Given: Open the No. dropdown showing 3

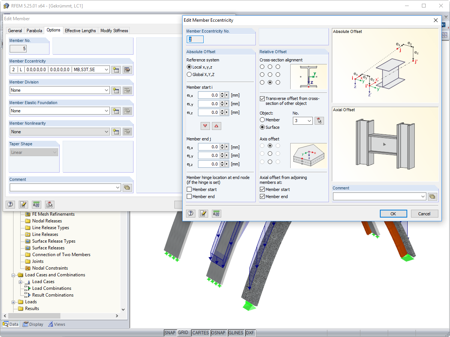Looking at the screenshot, I should click(309, 121).
